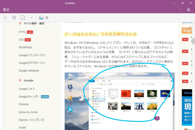Click the UPDATE badge beside Googleカレンダー

pyautogui.click(x=45, y=97)
